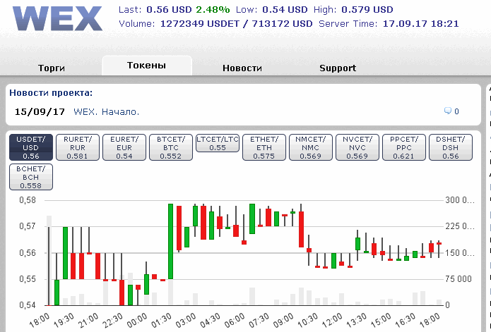
Task: Select the NVCET/NVC pair button
Action: click(357, 147)
